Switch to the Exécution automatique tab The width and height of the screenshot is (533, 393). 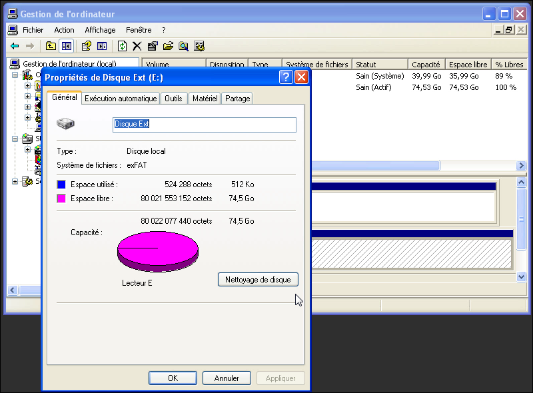click(x=121, y=99)
